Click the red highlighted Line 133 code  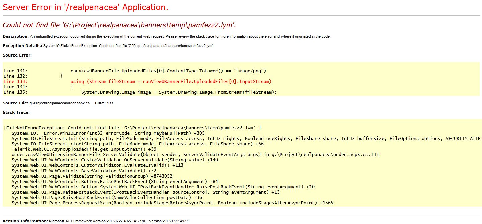(x=170, y=81)
